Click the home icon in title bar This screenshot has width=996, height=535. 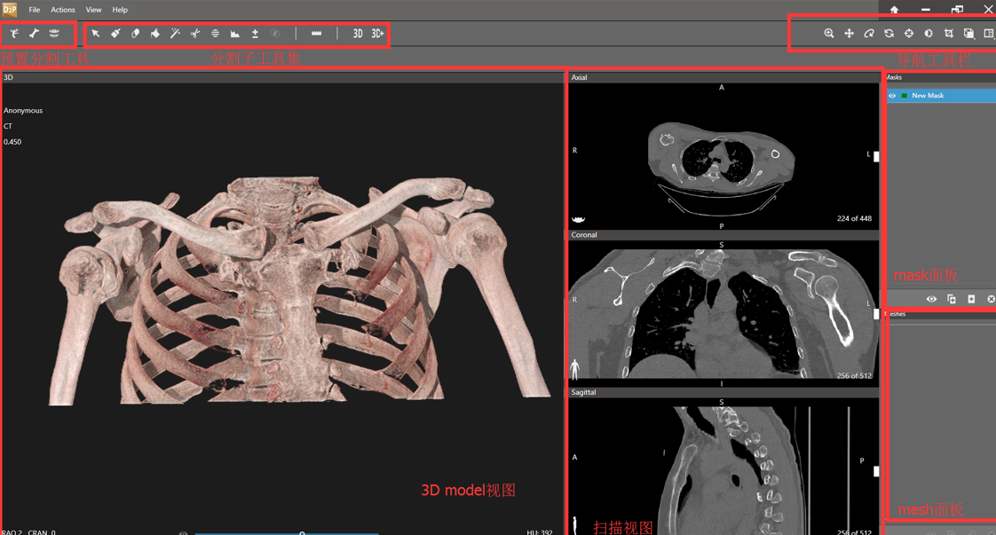895,10
